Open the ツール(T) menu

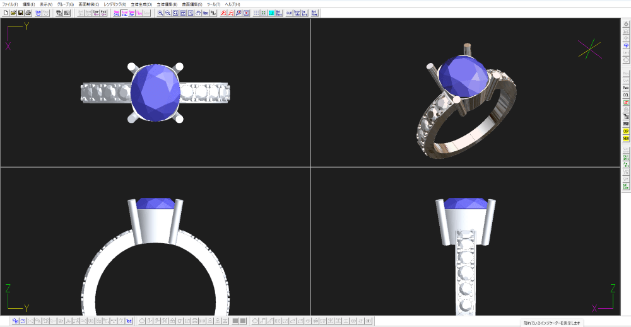click(x=213, y=4)
